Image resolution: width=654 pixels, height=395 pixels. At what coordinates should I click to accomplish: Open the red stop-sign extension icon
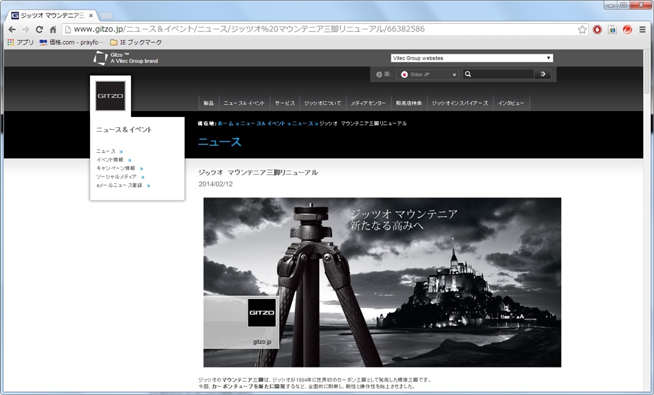tap(597, 29)
